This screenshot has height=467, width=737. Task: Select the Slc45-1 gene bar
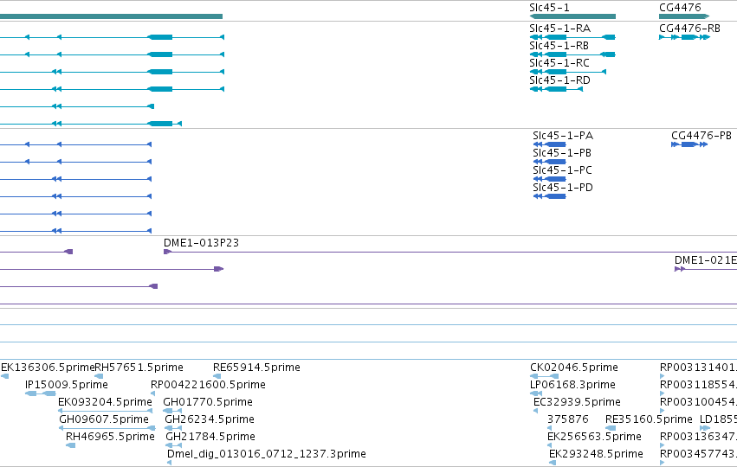(572, 16)
